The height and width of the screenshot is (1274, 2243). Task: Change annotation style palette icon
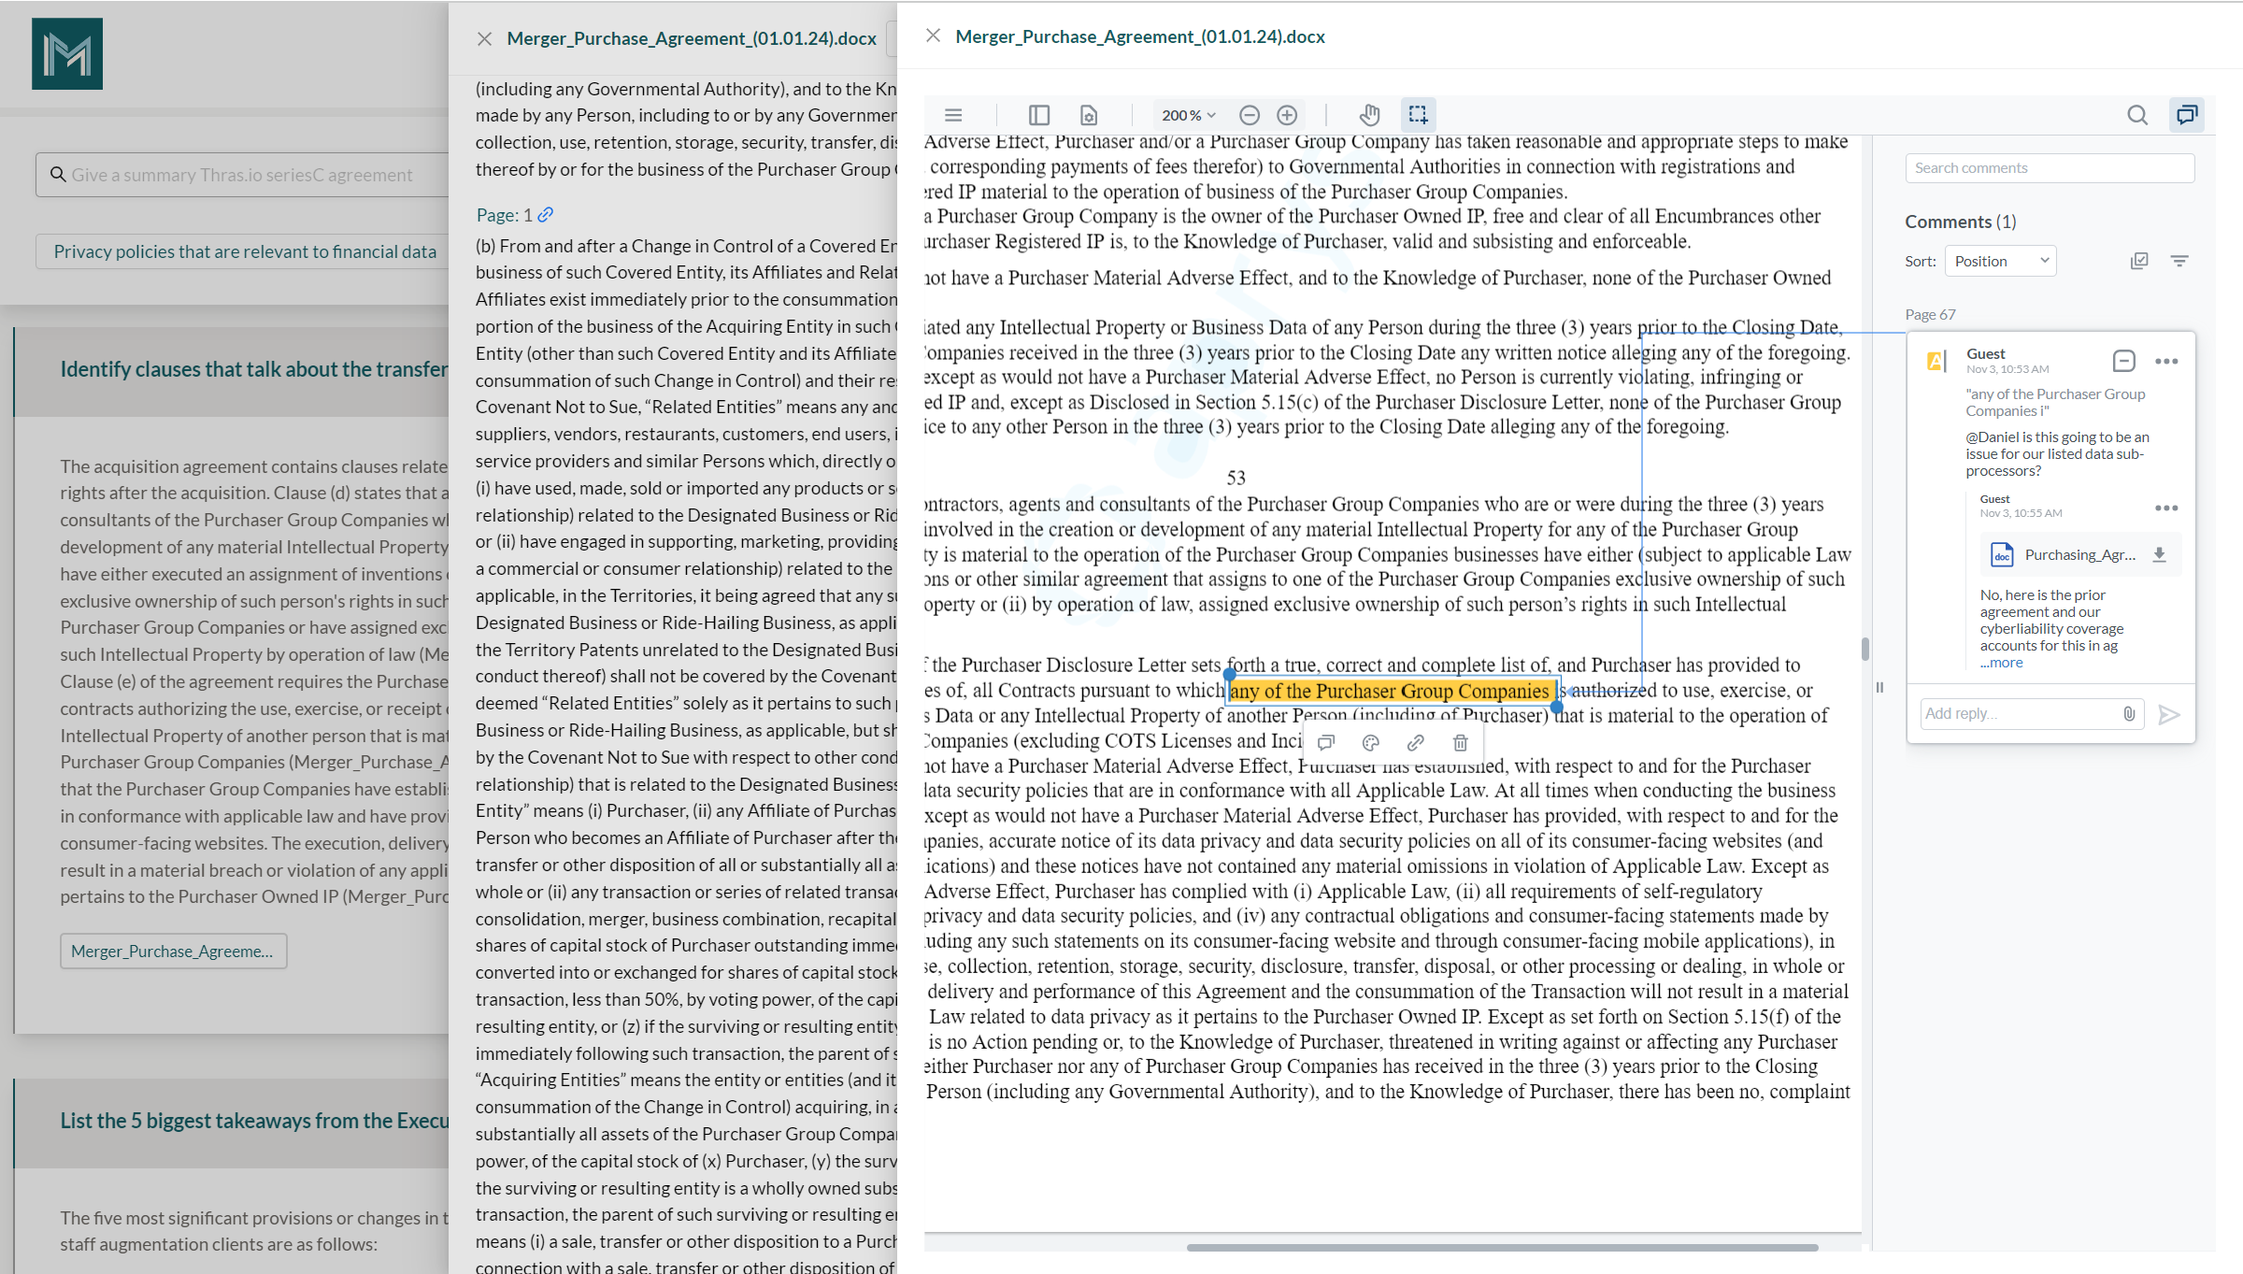point(1371,743)
